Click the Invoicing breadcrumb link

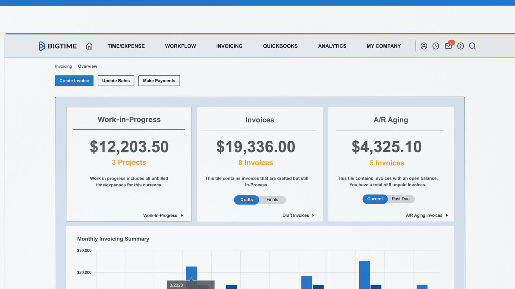click(x=63, y=66)
